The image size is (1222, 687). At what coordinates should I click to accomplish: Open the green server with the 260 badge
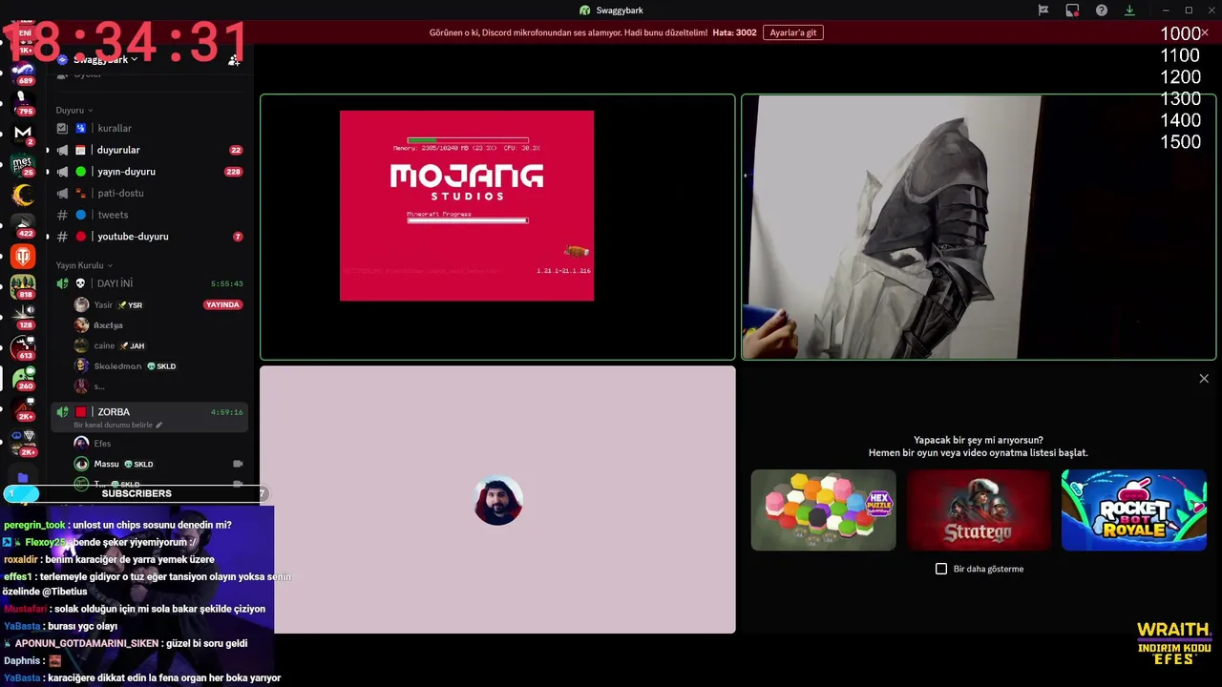[x=23, y=378]
